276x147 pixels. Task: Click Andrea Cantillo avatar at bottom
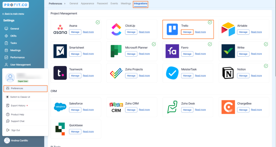coord(7,141)
